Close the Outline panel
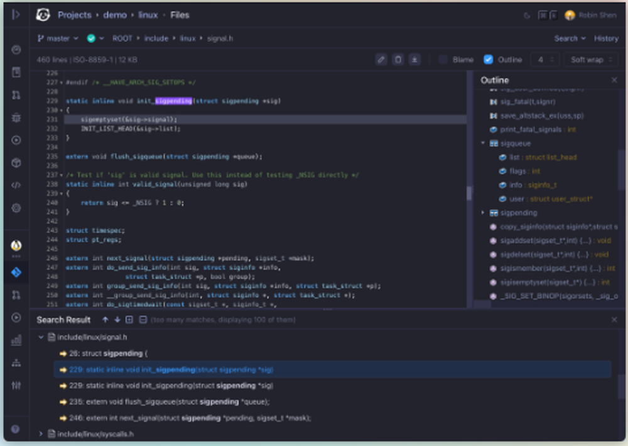 coord(614,80)
